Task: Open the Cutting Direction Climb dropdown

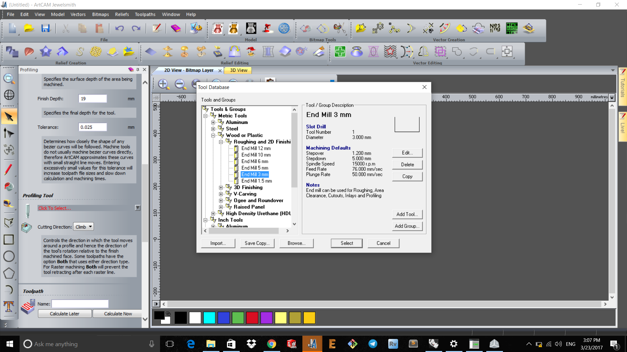Action: pos(84,227)
